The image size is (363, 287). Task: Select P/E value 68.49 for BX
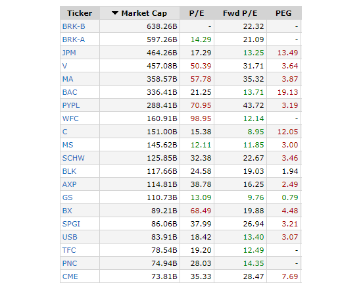pos(201,211)
